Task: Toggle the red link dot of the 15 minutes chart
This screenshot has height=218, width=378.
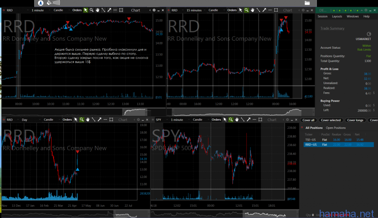Action: [168, 10]
